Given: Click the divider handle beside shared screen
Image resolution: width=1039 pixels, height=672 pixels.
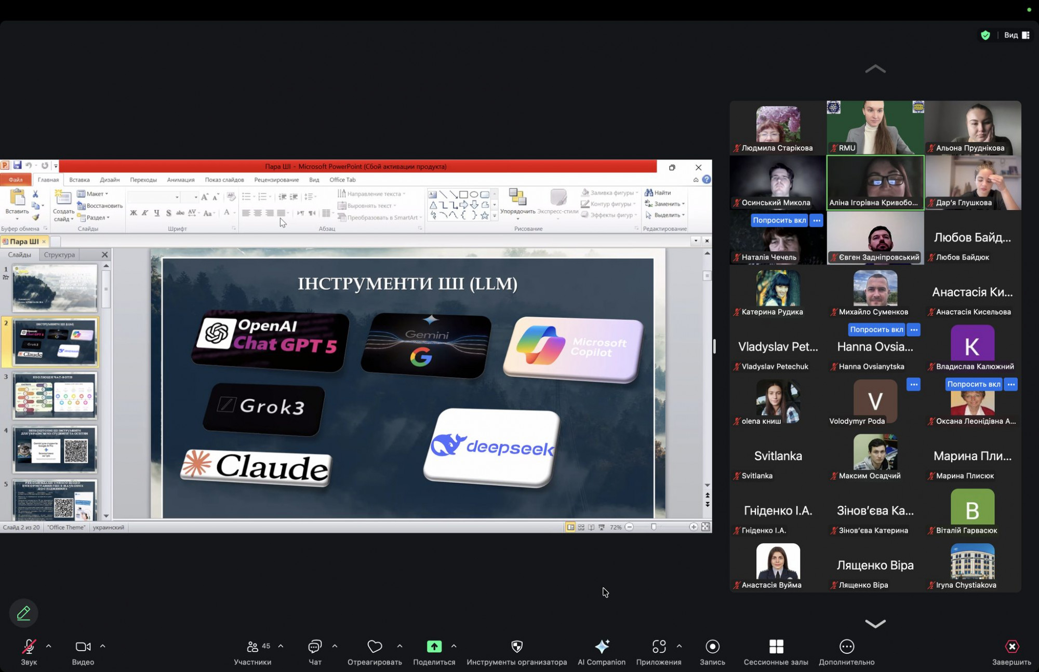Looking at the screenshot, I should [x=714, y=346].
